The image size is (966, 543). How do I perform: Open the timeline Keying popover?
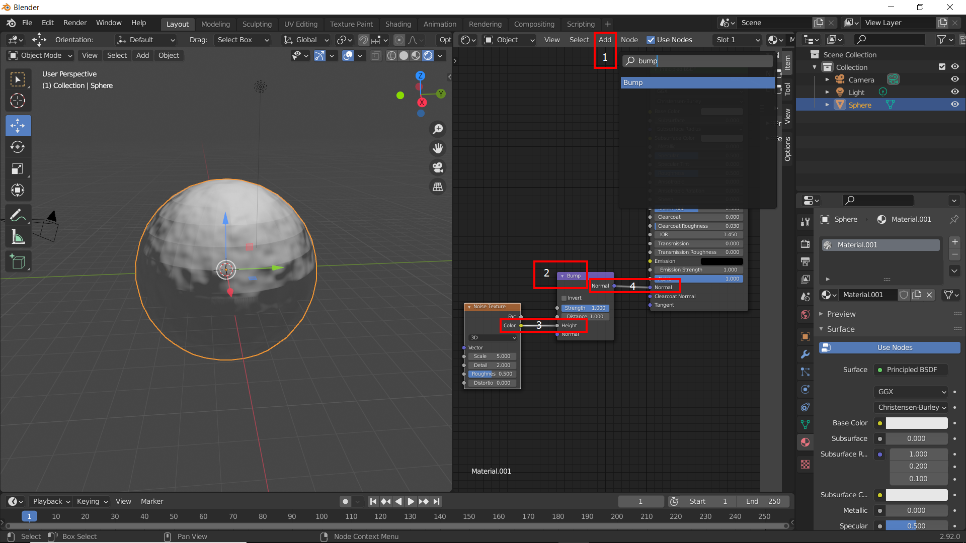click(92, 501)
